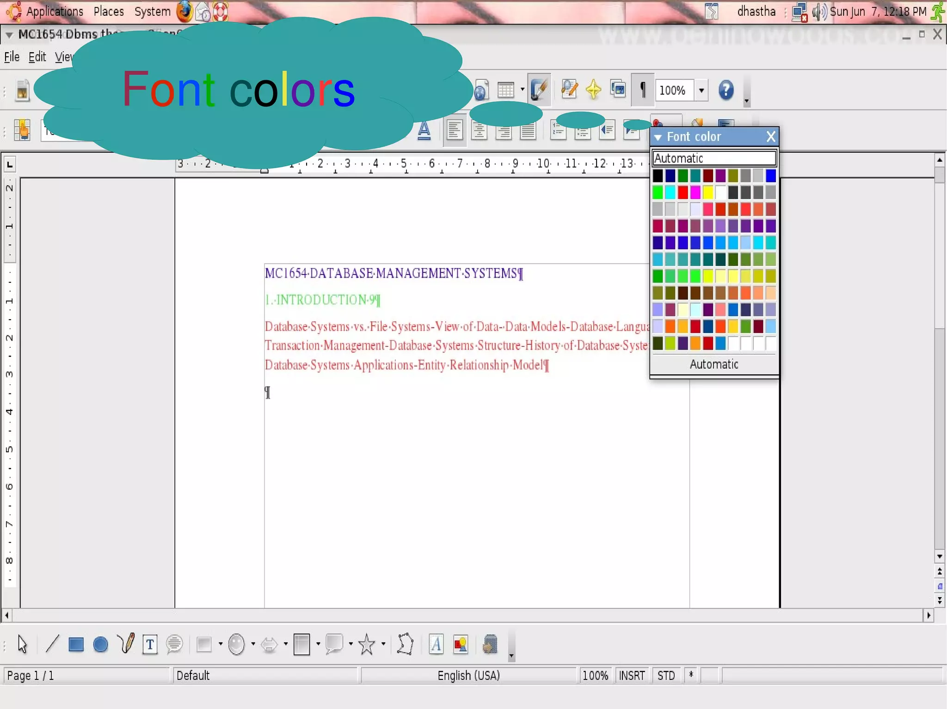Expand the basic shapes dropdown arrow
The height and width of the screenshot is (709, 947).
tap(220, 644)
